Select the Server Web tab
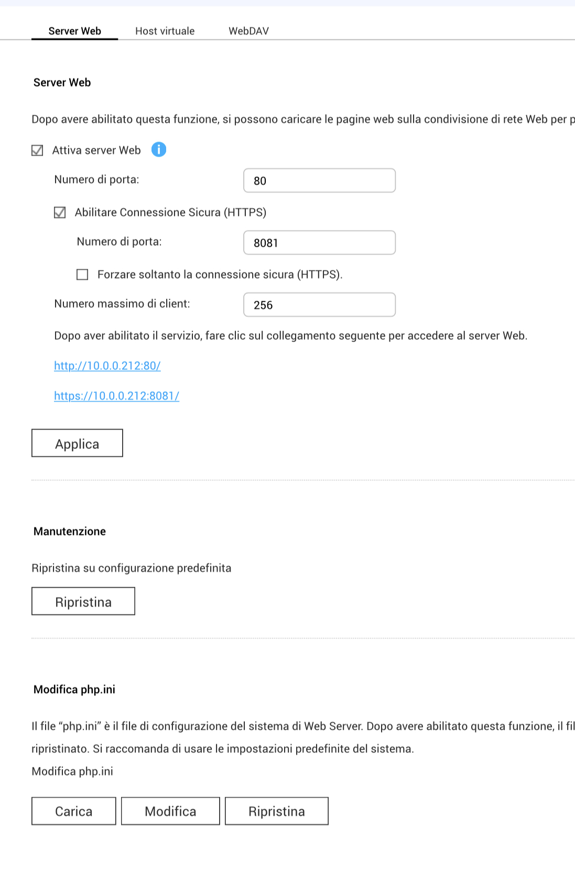Viewport: 575px width, 892px height. coord(74,31)
